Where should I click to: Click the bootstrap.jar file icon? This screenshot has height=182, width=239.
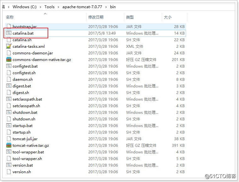coord(9,26)
